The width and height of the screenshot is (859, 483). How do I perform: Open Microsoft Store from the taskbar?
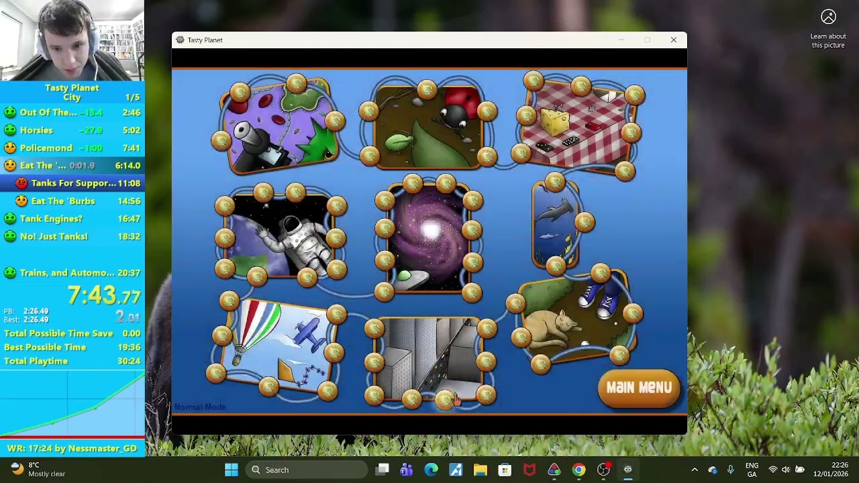click(505, 470)
